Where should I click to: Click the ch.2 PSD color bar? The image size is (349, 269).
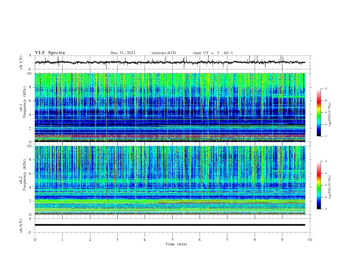(x=319, y=185)
